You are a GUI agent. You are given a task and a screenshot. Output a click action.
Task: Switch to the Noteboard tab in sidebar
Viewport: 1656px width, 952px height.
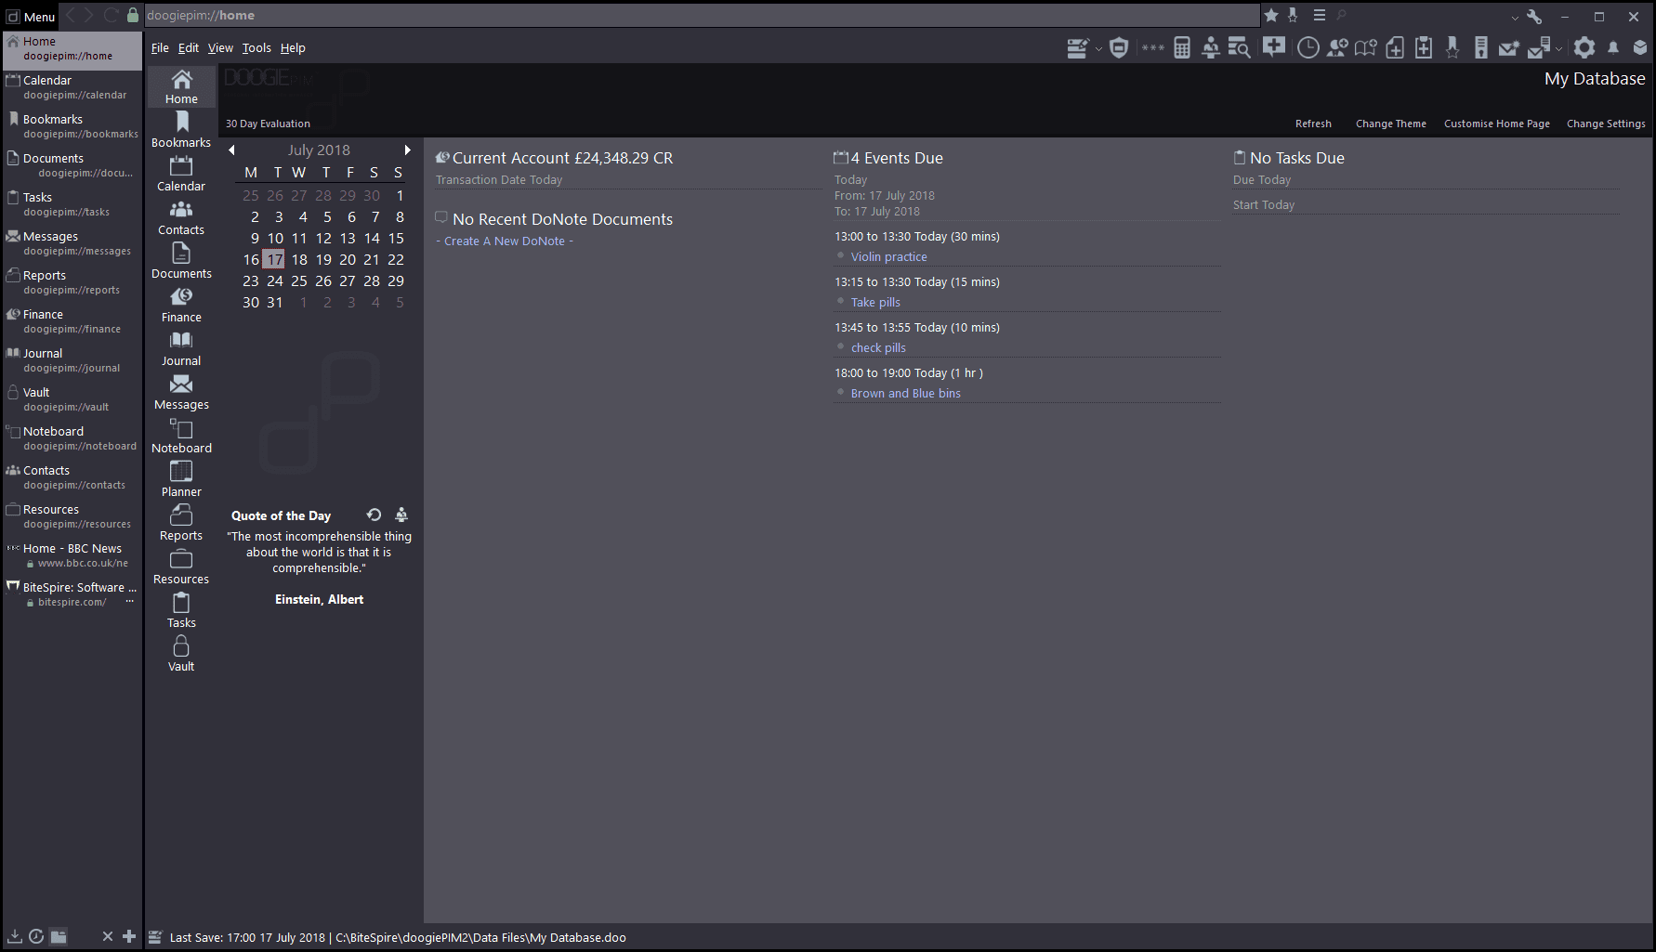(72, 437)
